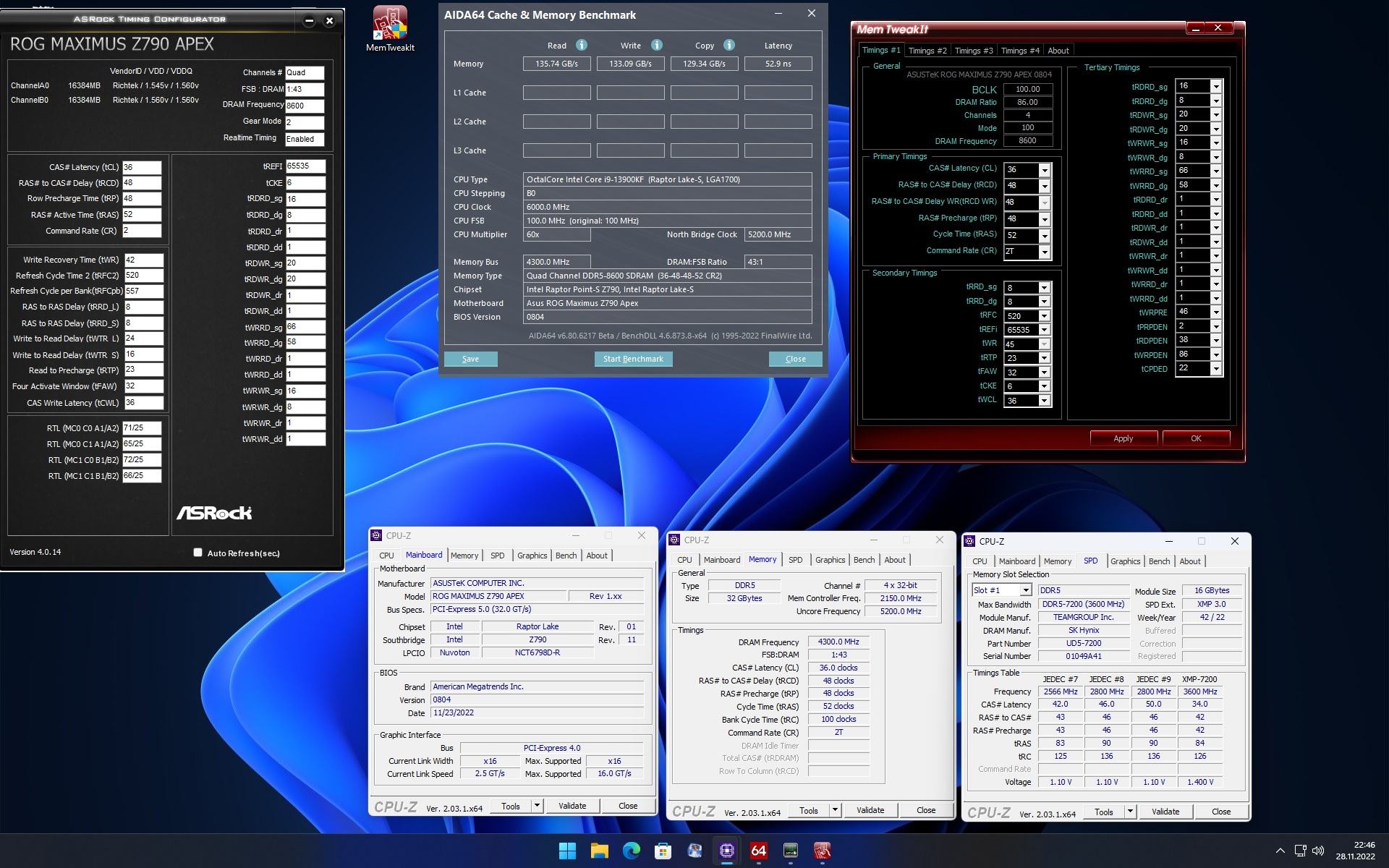Show hidden system tray icons
The image size is (1389, 868).
pyautogui.click(x=1280, y=851)
